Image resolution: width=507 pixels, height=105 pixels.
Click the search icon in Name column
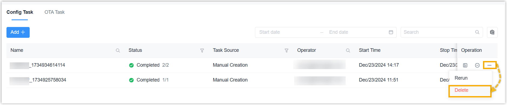coord(118,50)
